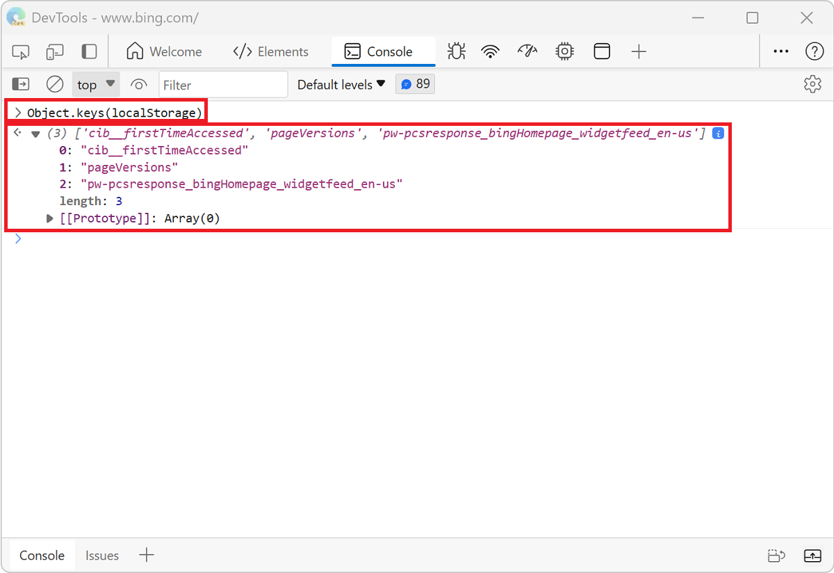This screenshot has width=834, height=573.
Task: Switch to the Elements tab
Action: [x=271, y=51]
